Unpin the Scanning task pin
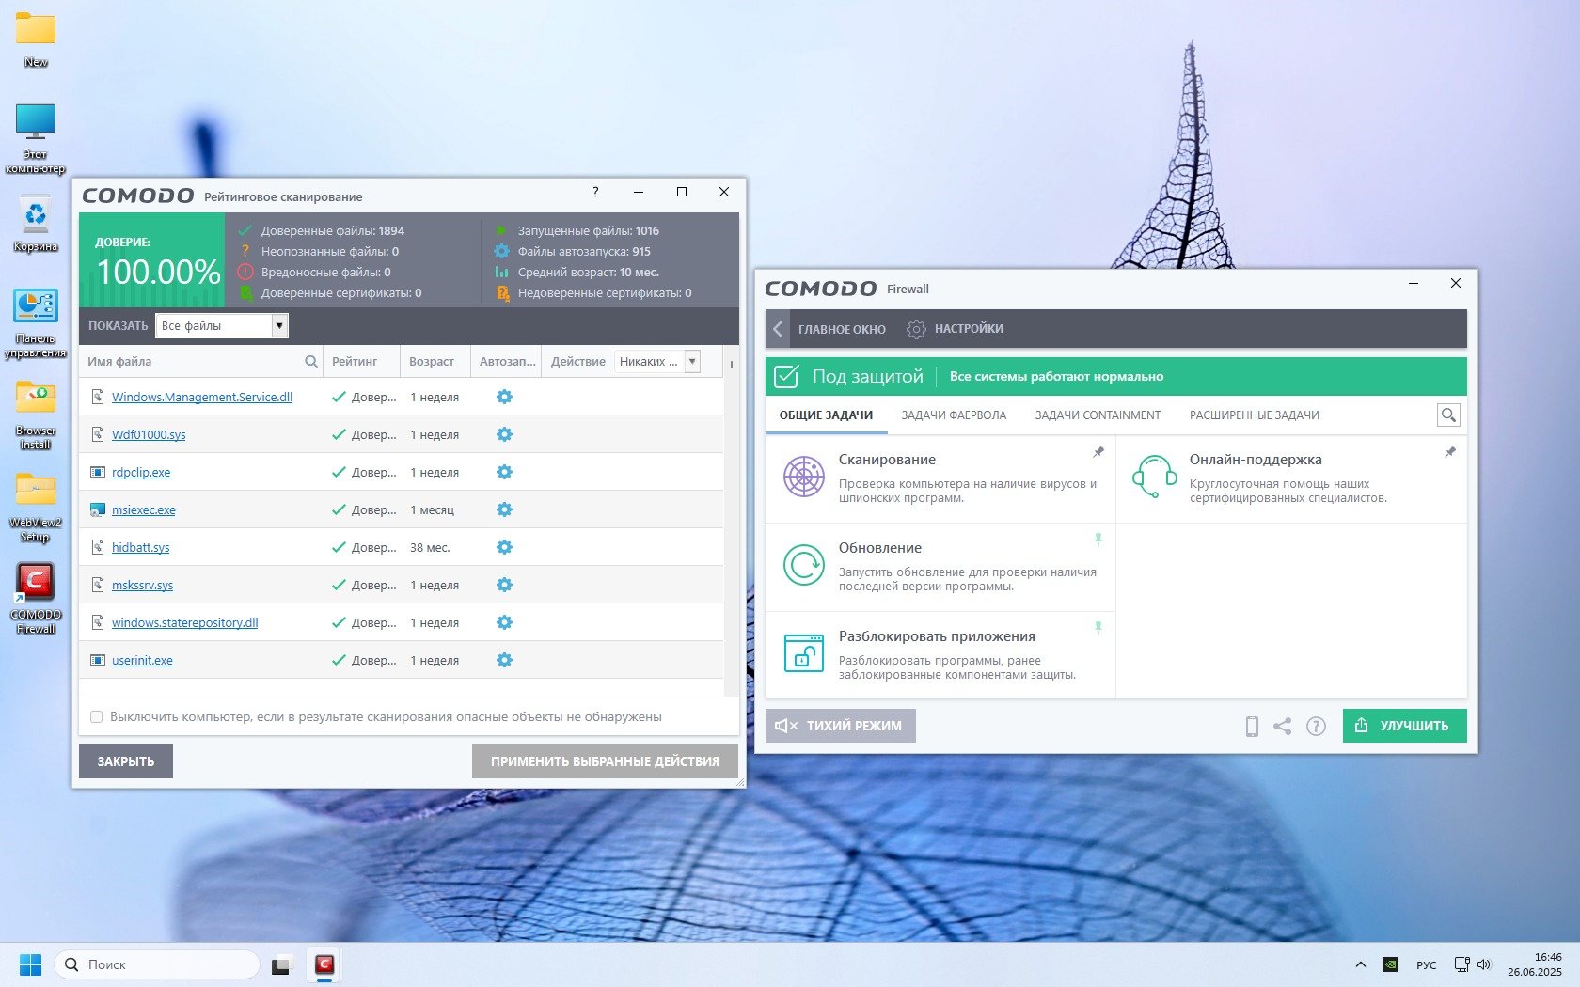Image resolution: width=1580 pixels, height=987 pixels. tap(1098, 452)
